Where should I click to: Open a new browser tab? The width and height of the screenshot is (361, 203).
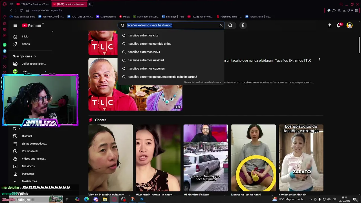click(89, 4)
